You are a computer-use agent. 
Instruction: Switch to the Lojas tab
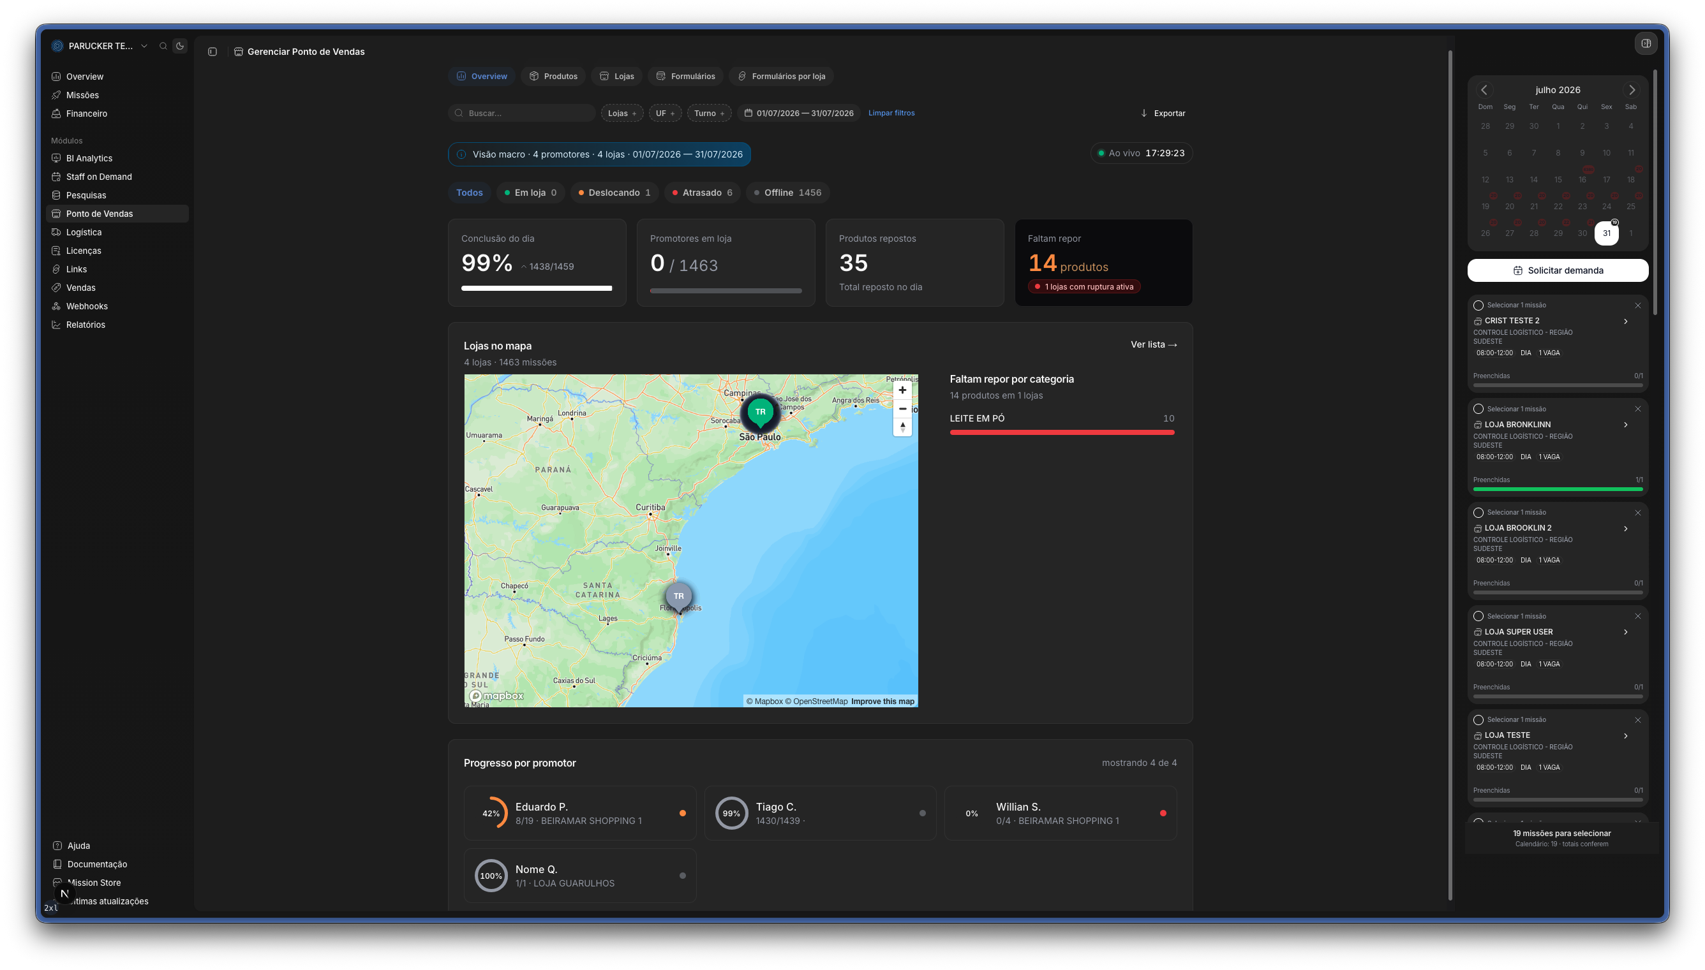pyautogui.click(x=616, y=77)
